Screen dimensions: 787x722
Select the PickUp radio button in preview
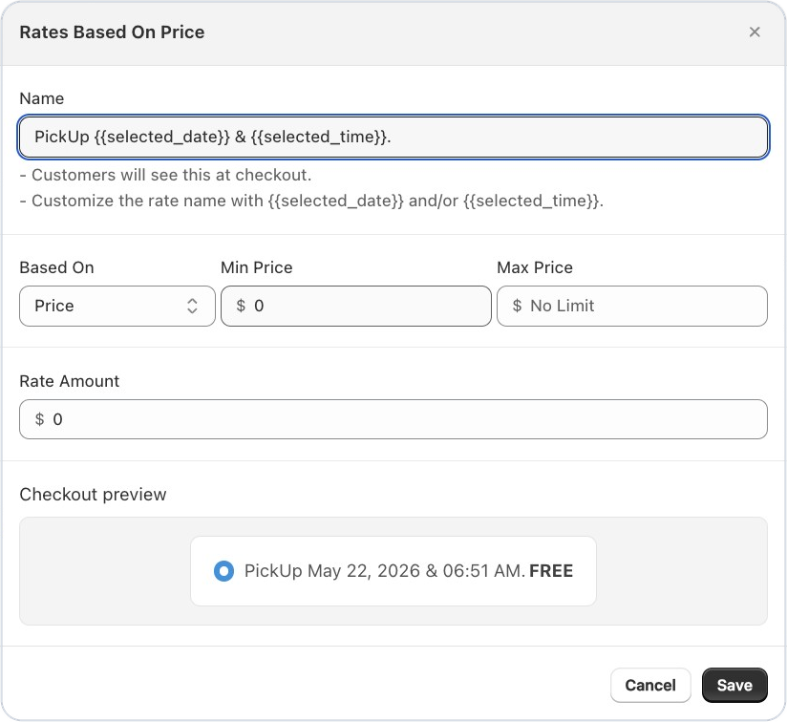pyautogui.click(x=223, y=571)
